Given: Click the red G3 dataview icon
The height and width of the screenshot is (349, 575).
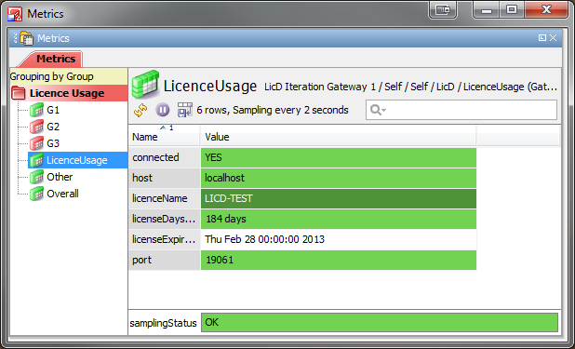Looking at the screenshot, I should (x=36, y=143).
